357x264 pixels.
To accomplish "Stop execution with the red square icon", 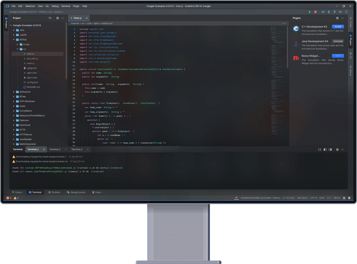I will click(315, 12).
